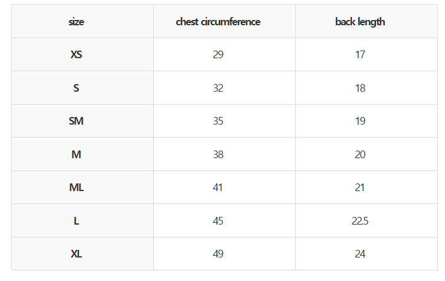Viewport: 445px width, 281px height.
Task: Select the M size row label
Action: coord(77,155)
